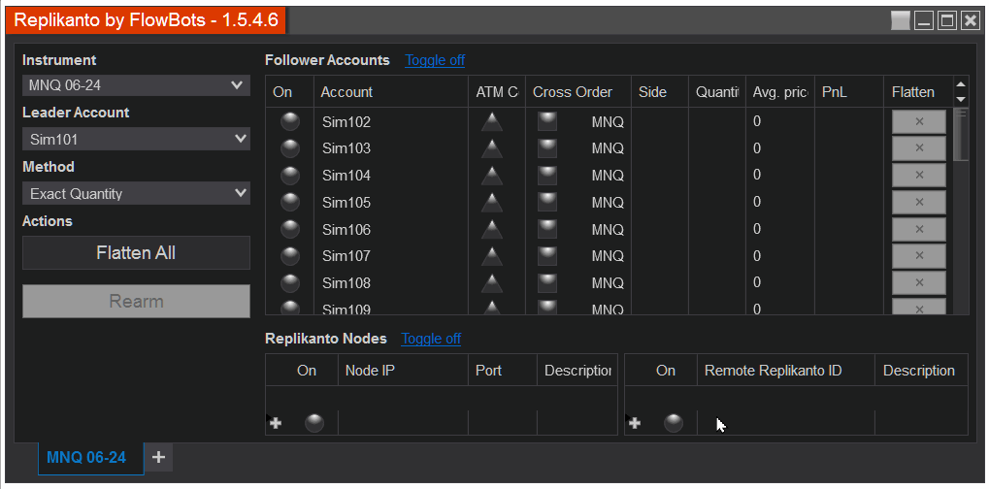The width and height of the screenshot is (989, 489).
Task: Toggle the On indicator for Sim105
Action: (290, 202)
